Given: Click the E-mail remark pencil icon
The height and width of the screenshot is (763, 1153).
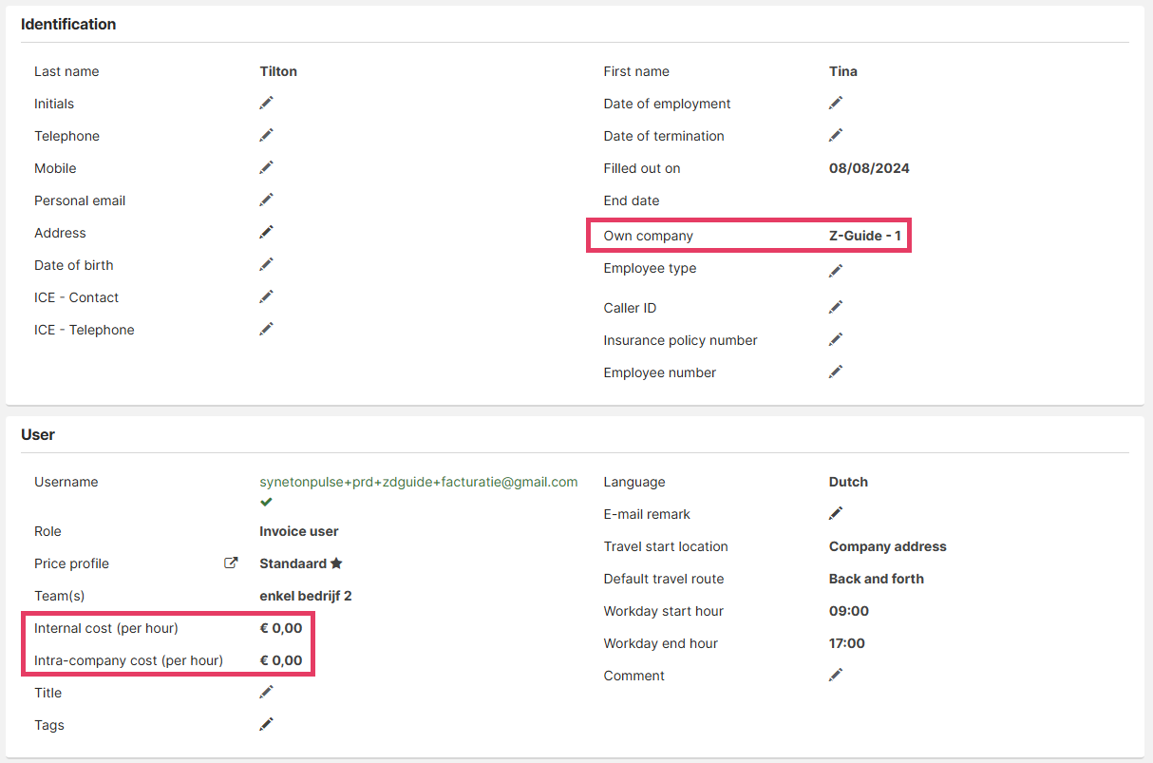Looking at the screenshot, I should pyautogui.click(x=836, y=513).
